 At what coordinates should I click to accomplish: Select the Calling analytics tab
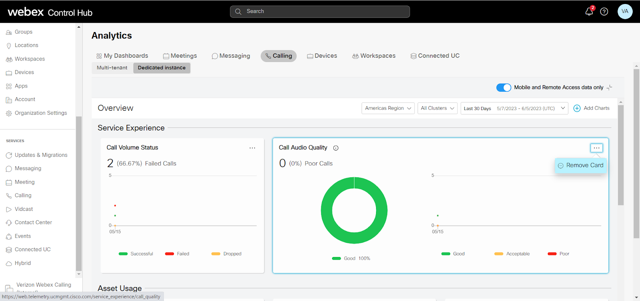coord(279,56)
